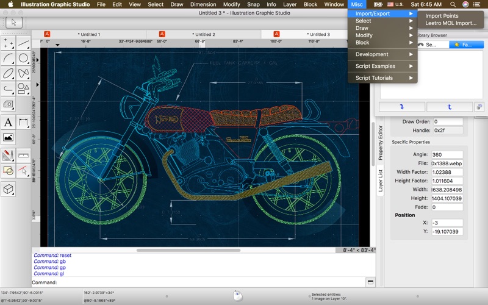Open the Apple menu
The height and width of the screenshot is (305, 488).
(10, 4)
